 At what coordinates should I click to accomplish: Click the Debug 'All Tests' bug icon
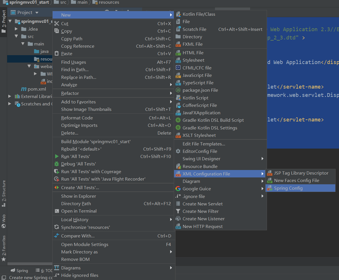[x=57, y=164]
